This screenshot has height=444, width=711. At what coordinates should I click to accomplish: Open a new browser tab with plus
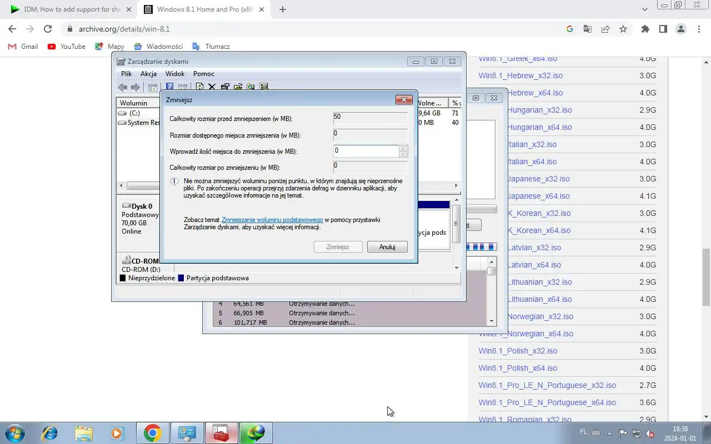(283, 9)
